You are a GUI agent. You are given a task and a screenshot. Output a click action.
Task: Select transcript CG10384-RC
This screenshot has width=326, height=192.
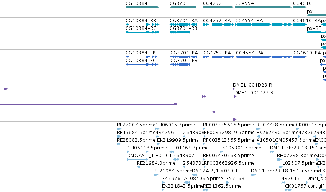[x=141, y=28]
